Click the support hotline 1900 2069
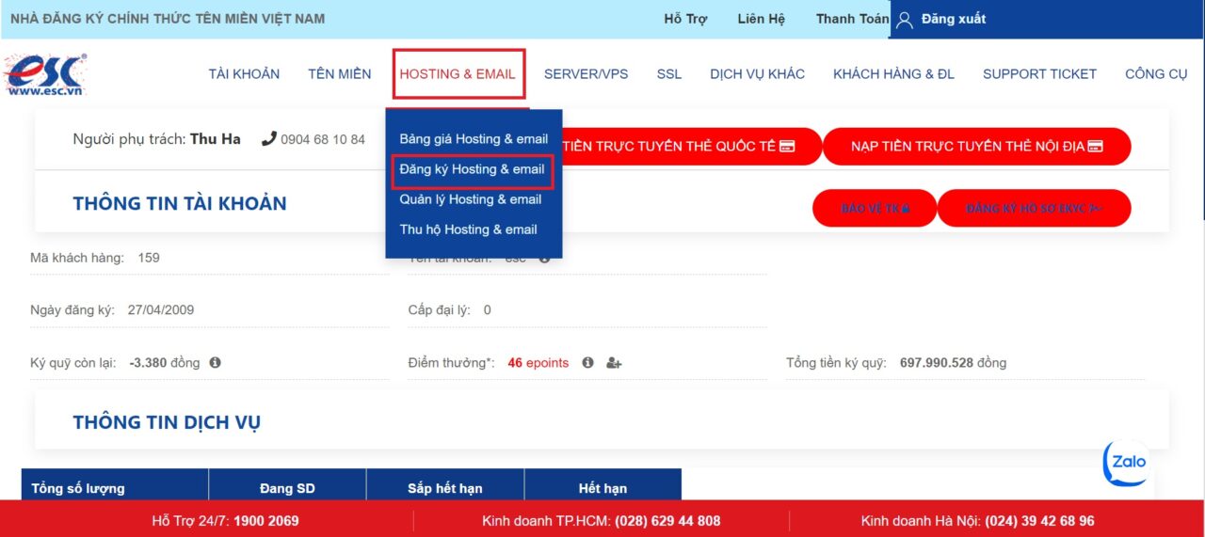 (266, 521)
